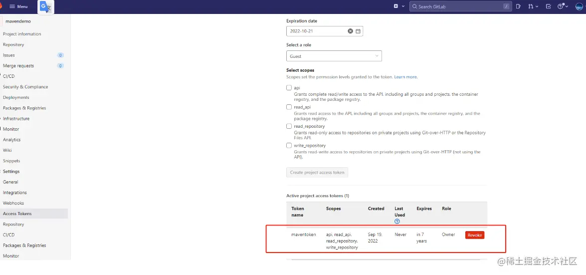The width and height of the screenshot is (586, 275).
Task: Tick the write_repository scope checkbox
Action: (289, 146)
